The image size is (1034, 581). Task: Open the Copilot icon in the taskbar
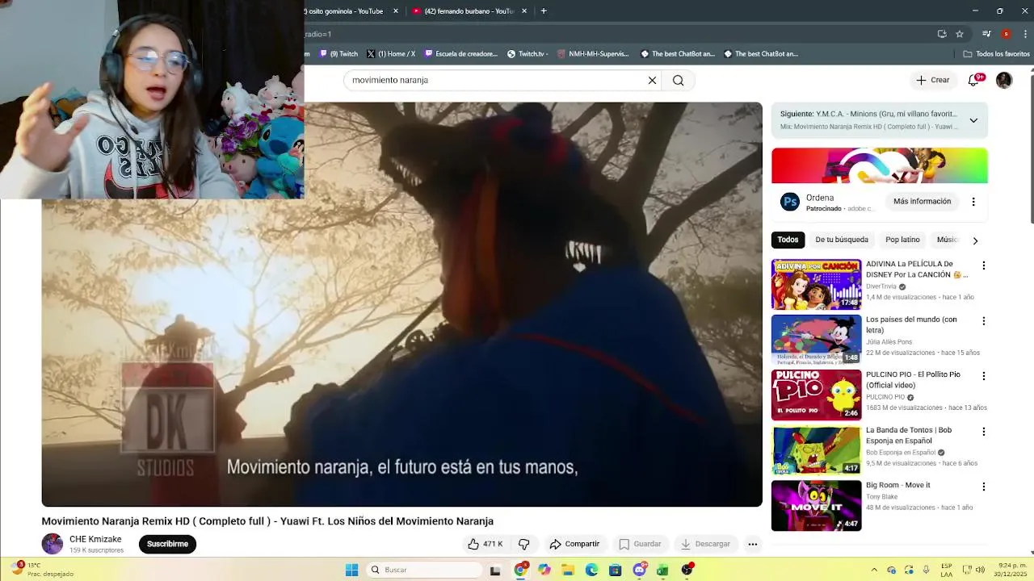pos(544,570)
